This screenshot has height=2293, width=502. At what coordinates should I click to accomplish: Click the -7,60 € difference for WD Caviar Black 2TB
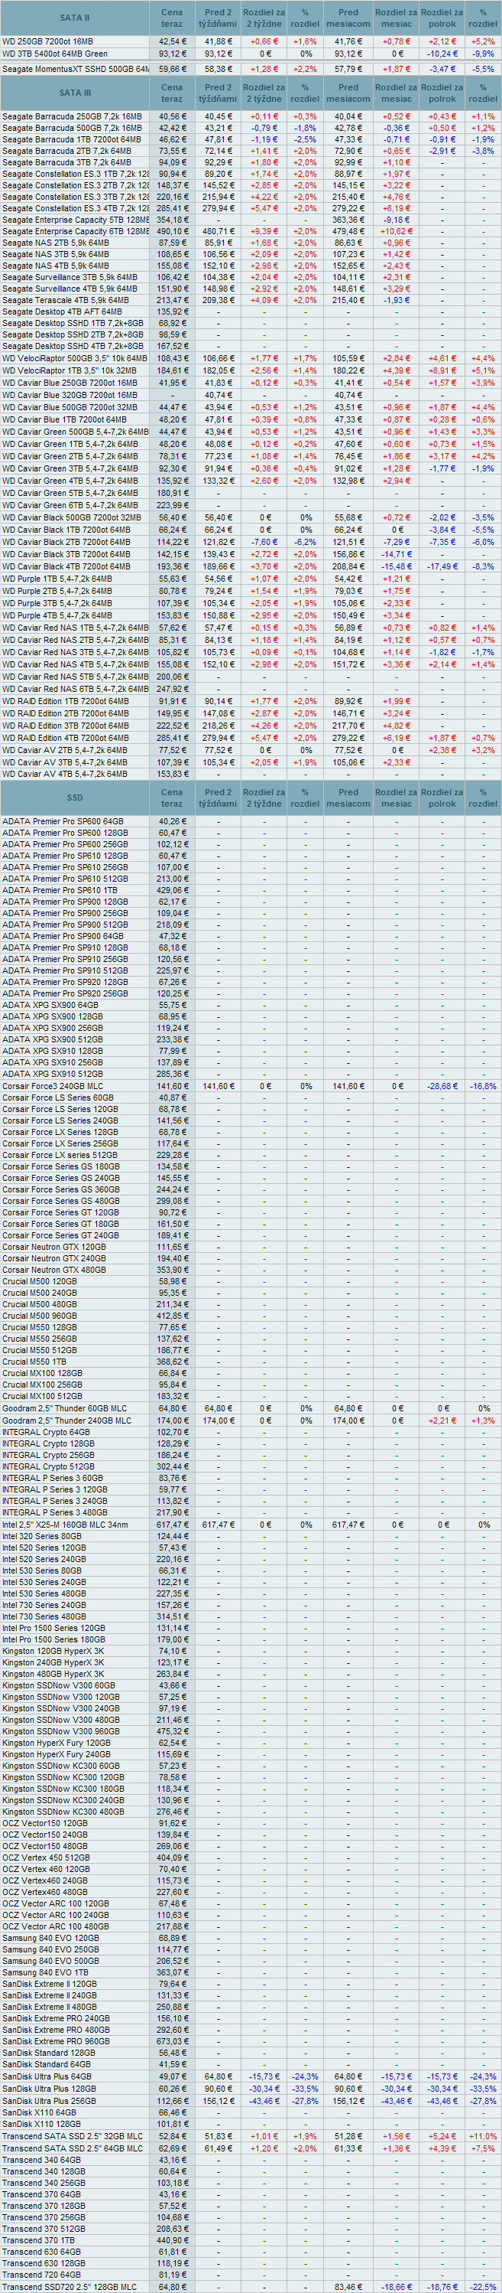[x=264, y=542]
